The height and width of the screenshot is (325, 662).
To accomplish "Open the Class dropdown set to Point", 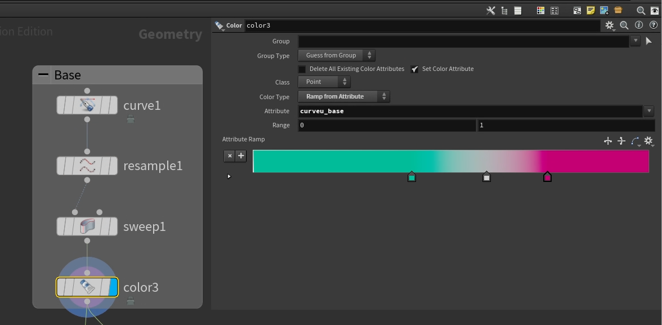I will [x=324, y=82].
